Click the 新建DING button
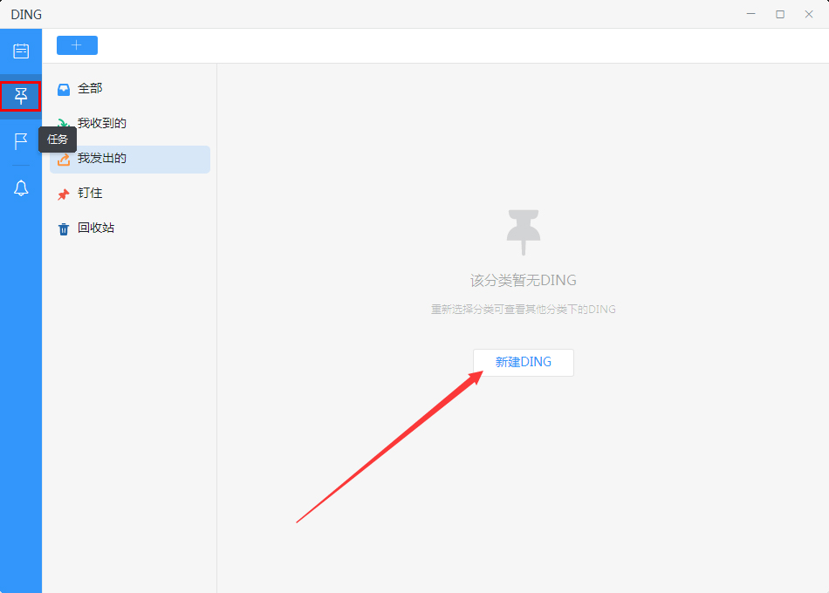 [523, 362]
